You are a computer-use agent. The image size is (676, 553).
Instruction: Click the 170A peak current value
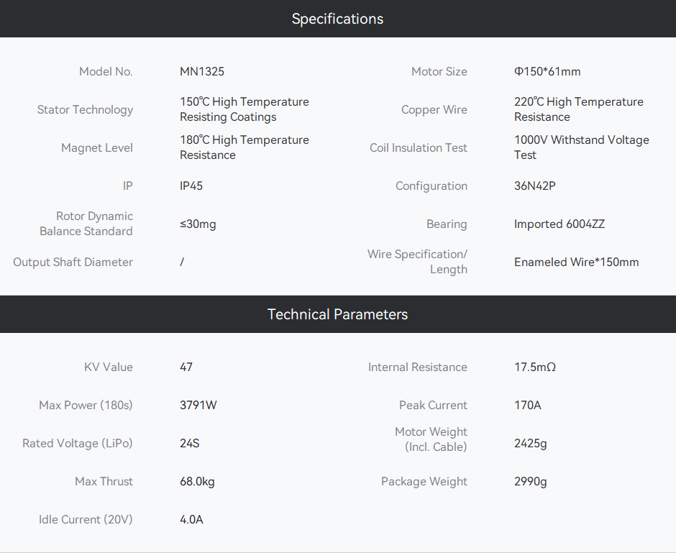(527, 405)
